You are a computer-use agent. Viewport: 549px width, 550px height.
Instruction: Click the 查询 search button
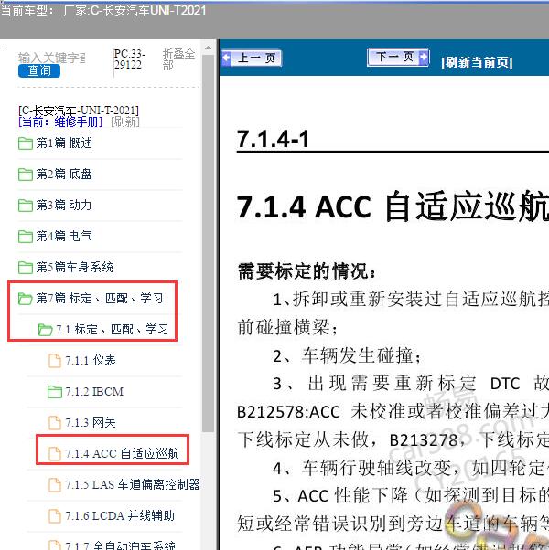coord(39,71)
